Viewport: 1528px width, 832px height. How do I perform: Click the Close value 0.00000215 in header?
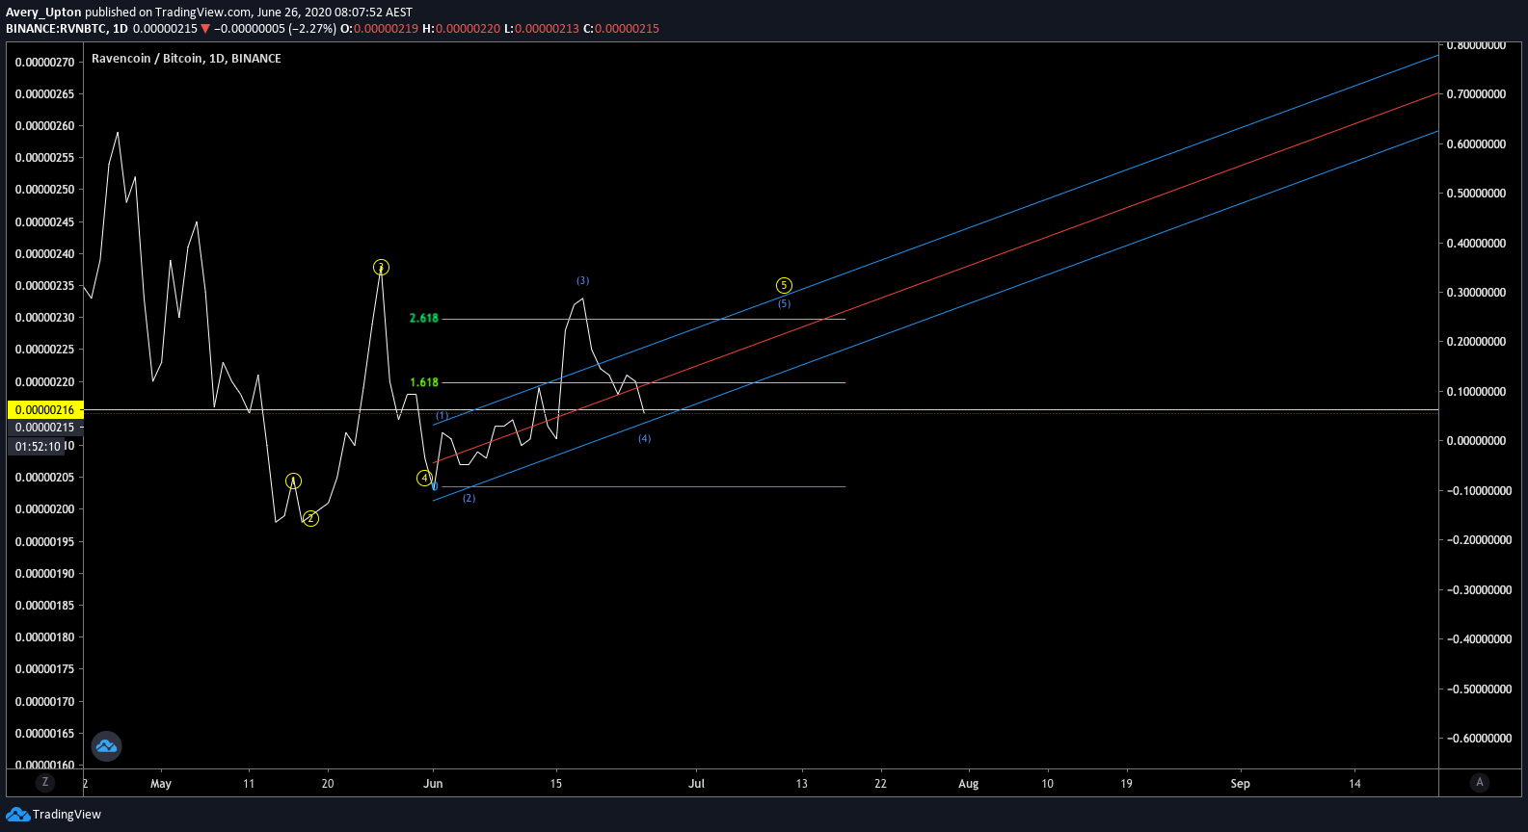coord(627,29)
